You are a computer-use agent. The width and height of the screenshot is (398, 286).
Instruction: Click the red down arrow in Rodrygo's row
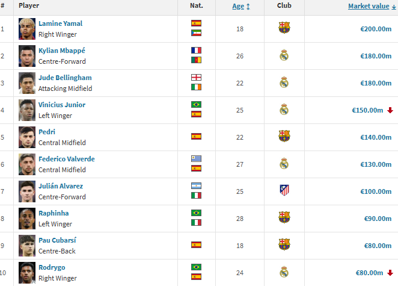point(390,273)
